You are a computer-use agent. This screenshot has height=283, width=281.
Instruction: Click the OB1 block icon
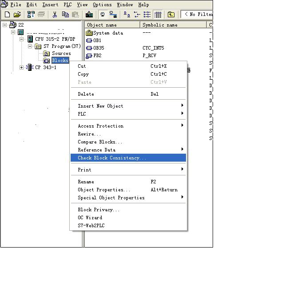tap(89, 40)
